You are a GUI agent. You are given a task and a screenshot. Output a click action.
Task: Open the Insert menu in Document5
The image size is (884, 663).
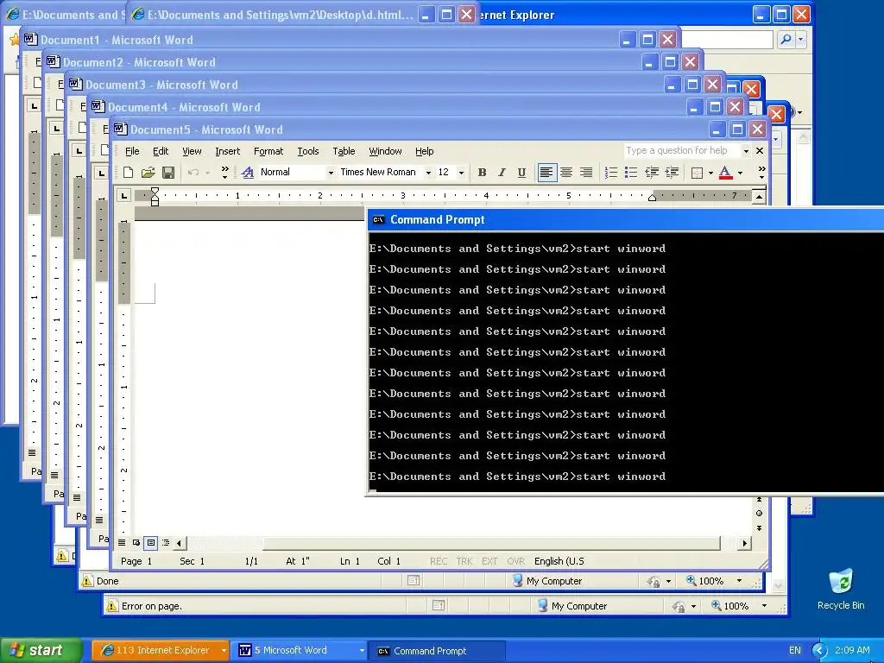[x=228, y=151]
